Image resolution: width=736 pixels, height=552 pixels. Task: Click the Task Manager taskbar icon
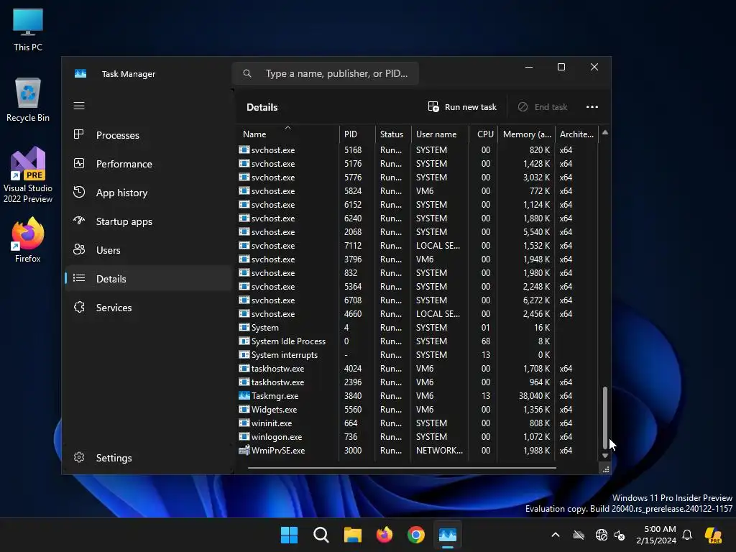click(x=448, y=535)
